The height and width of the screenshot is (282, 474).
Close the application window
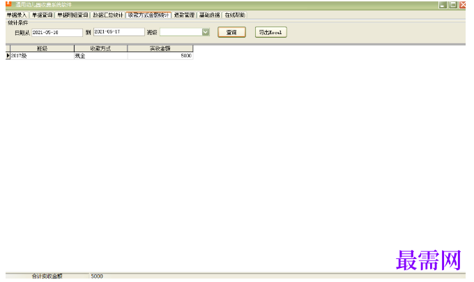click(463, 5)
